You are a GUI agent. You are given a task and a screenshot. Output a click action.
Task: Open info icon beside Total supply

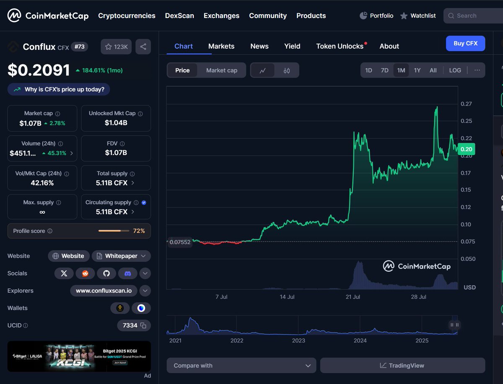[x=132, y=173]
